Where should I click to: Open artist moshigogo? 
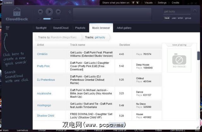(x=44, y=105)
